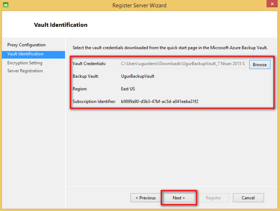Screen dimensions: 280x211
Task: Close the Register Server Wizard window
Action: [x=272, y=4]
